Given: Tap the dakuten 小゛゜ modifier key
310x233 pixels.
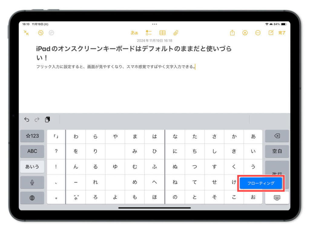Looking at the screenshot, I should point(76,197).
